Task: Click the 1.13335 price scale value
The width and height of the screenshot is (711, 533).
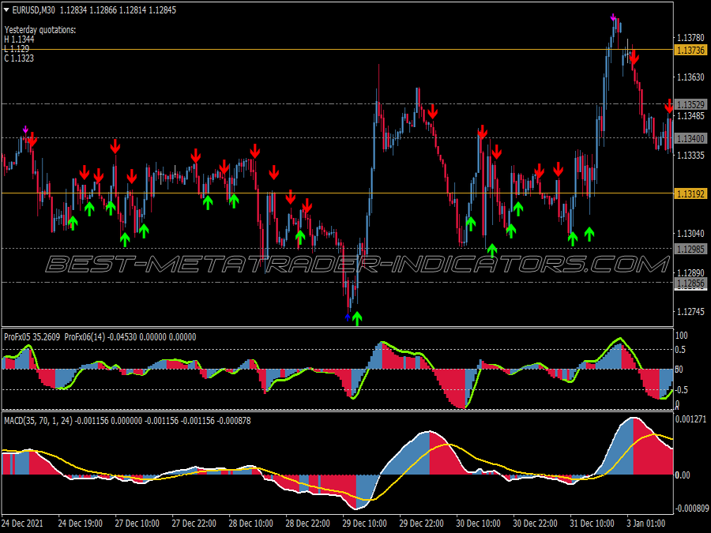Action: [x=690, y=156]
